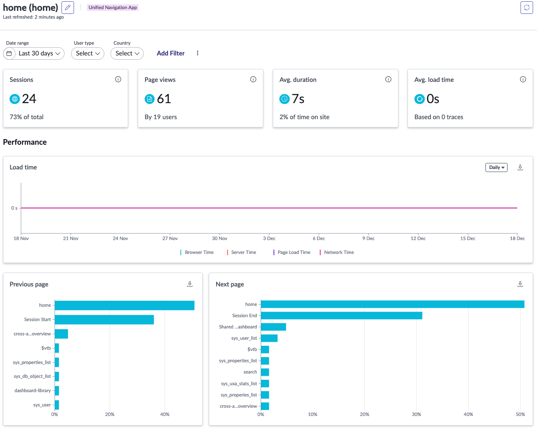537x429 pixels.
Task: Click the $vtb label in Previous page chart
Action: click(46, 348)
